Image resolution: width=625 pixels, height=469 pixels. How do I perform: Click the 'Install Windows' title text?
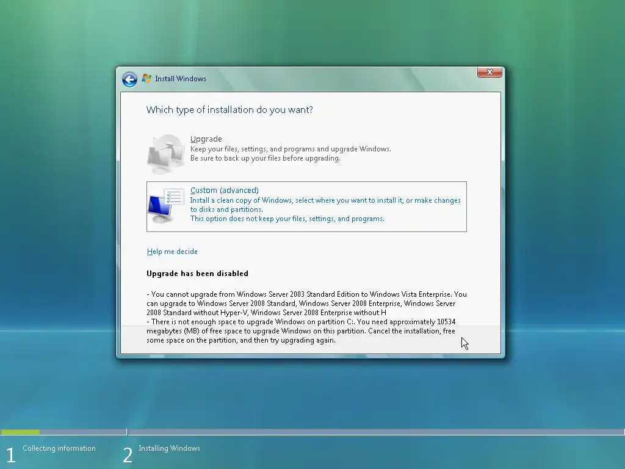181,79
